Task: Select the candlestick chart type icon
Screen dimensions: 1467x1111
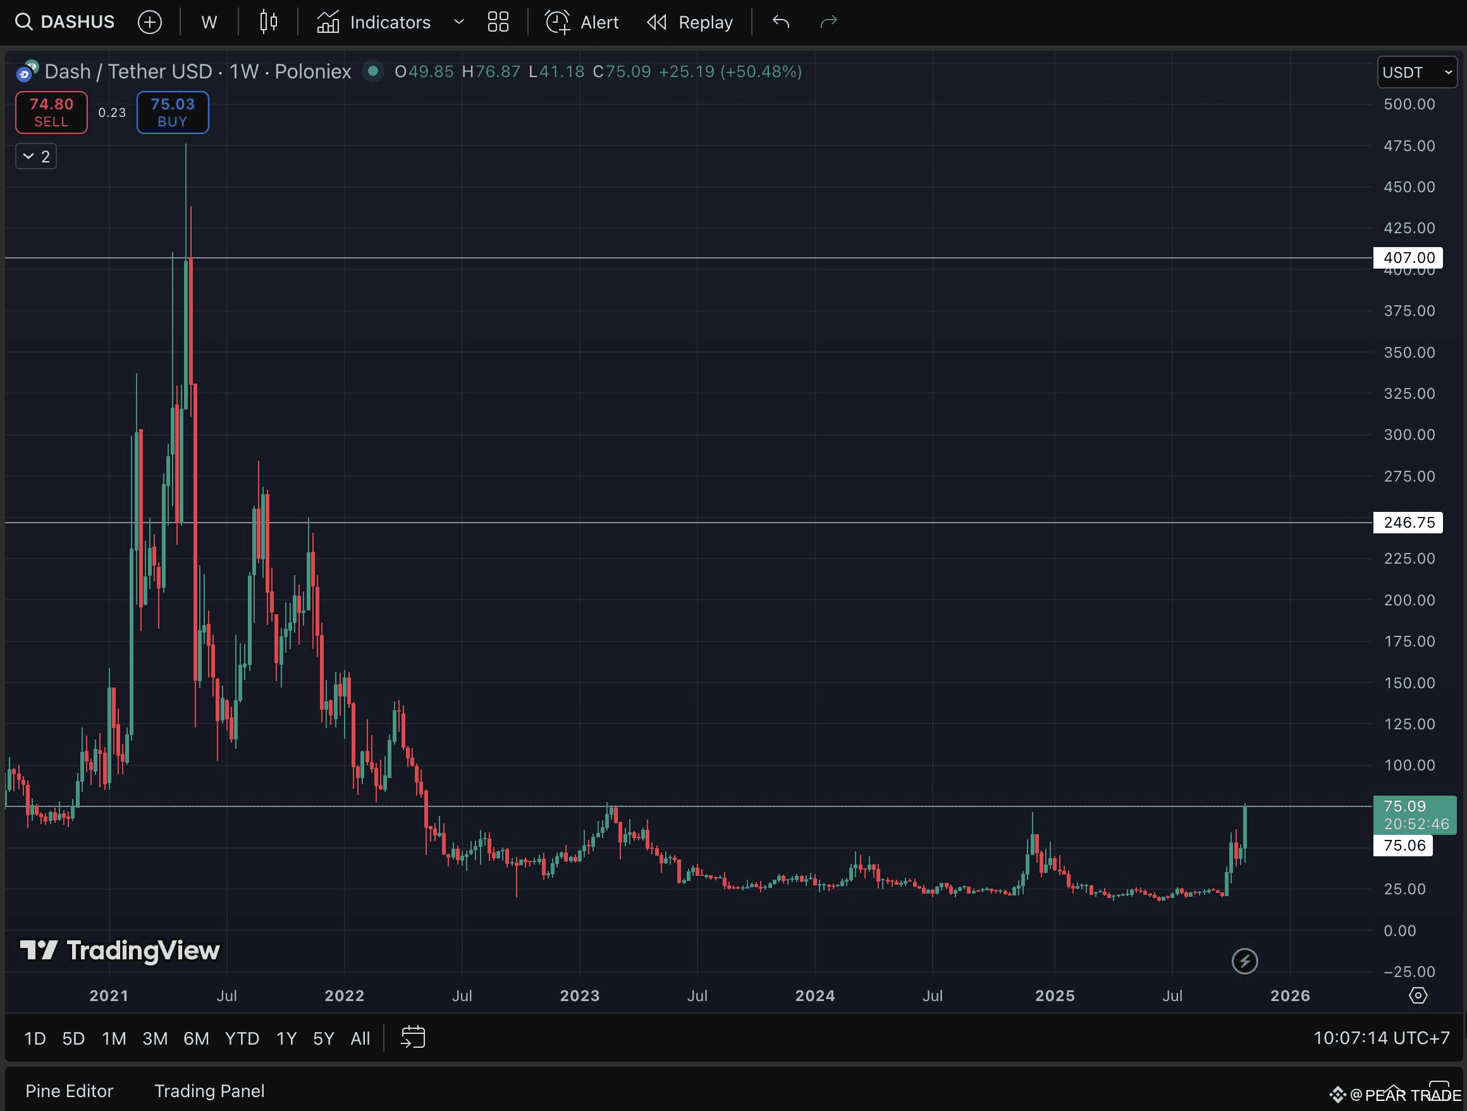Action: [268, 21]
